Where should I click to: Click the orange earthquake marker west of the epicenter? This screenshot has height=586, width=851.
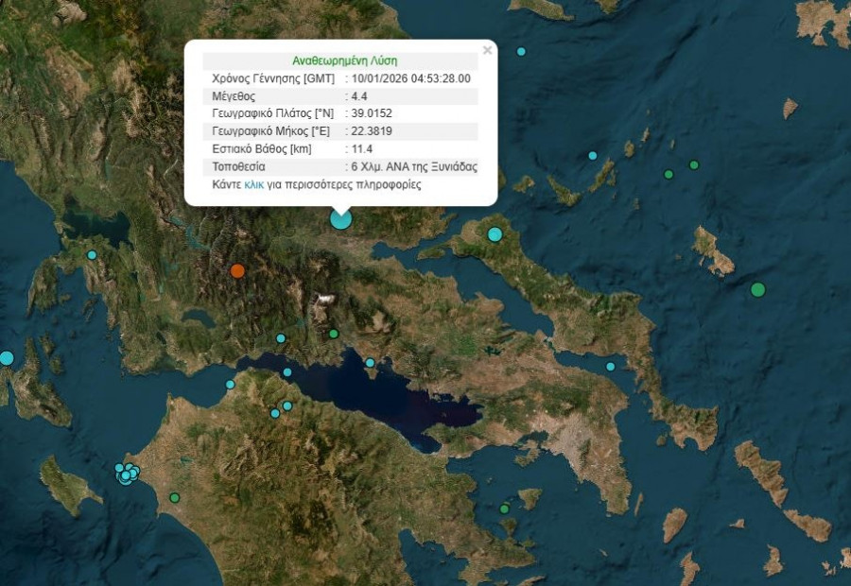(239, 271)
